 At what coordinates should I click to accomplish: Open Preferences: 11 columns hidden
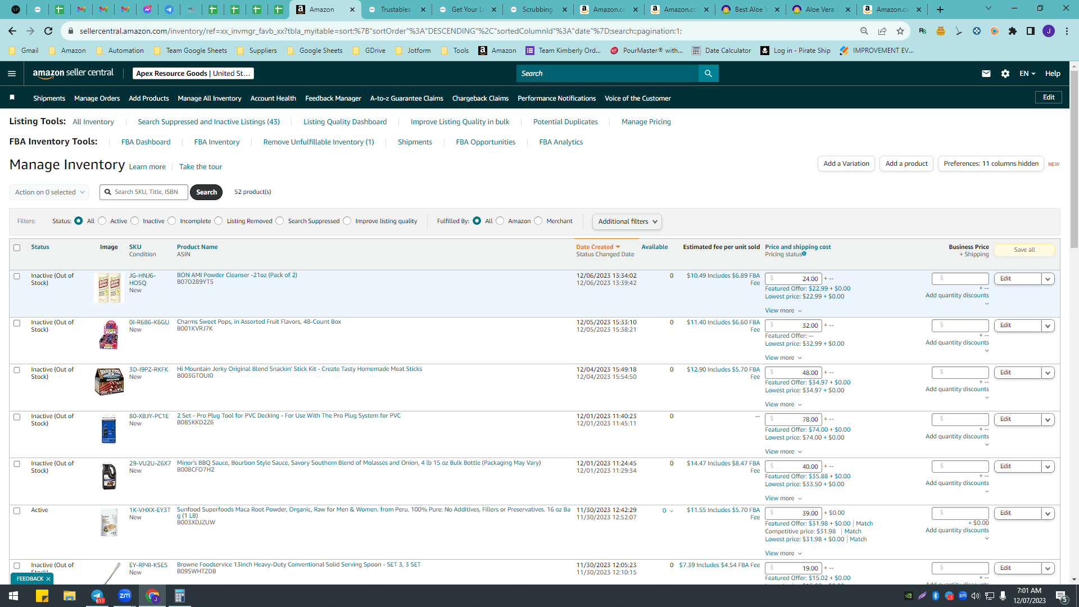(x=991, y=164)
